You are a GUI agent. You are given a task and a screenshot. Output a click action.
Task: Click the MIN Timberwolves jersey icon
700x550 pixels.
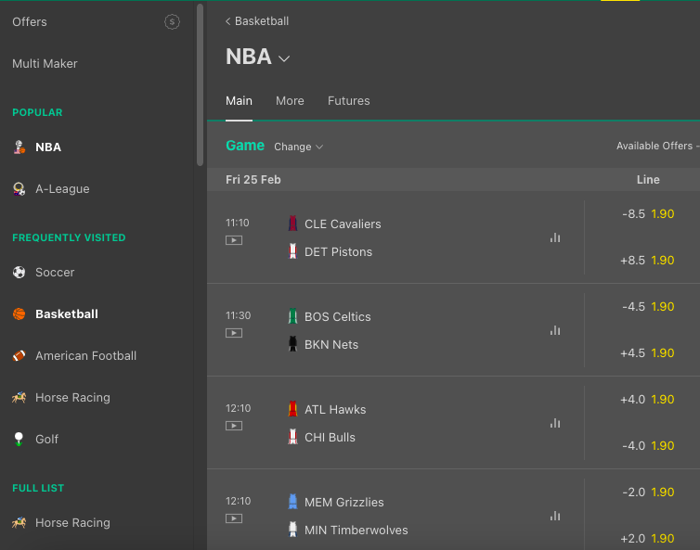[x=292, y=530]
